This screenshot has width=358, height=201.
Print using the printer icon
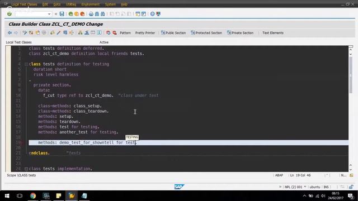click(91, 14)
